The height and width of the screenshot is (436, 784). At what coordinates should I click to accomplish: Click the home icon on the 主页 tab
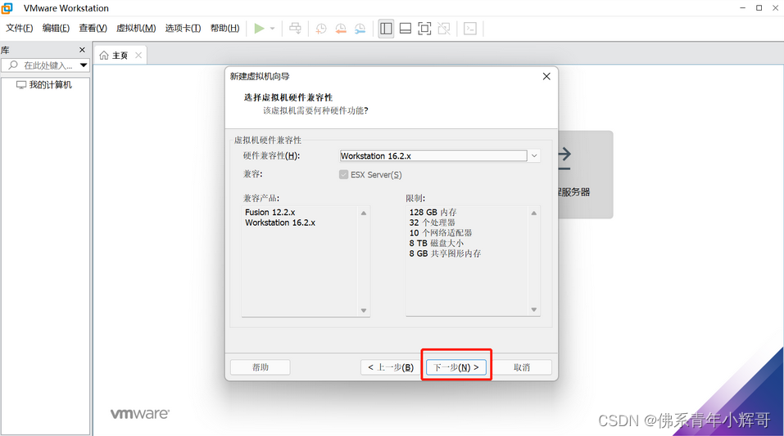(x=104, y=56)
